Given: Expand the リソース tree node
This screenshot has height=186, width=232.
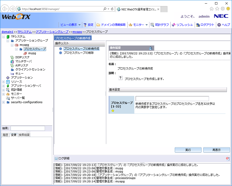Looking at the screenshot, I should 4,82.
